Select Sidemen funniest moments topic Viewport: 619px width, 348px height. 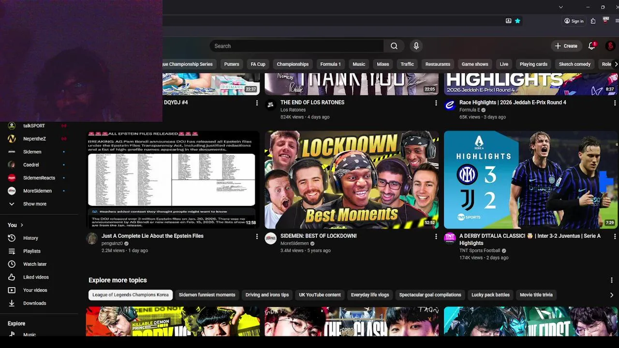207,295
